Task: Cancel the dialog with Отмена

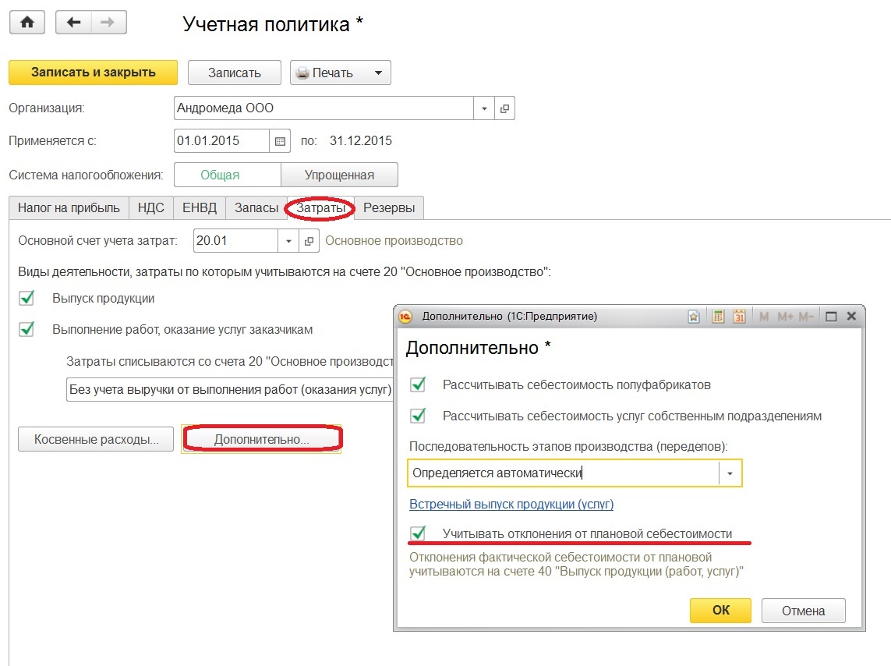Action: [804, 611]
